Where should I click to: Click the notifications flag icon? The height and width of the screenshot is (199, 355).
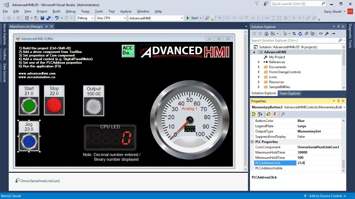click(257, 4)
